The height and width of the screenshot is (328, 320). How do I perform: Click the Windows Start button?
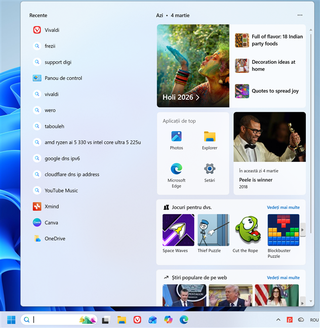coord(11,319)
